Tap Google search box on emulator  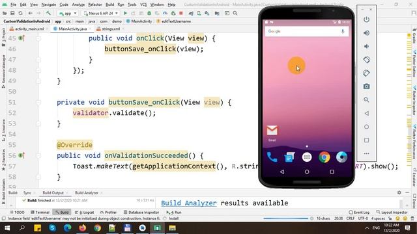[307, 31]
